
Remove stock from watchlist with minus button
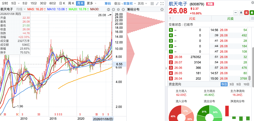(x=236, y=13)
